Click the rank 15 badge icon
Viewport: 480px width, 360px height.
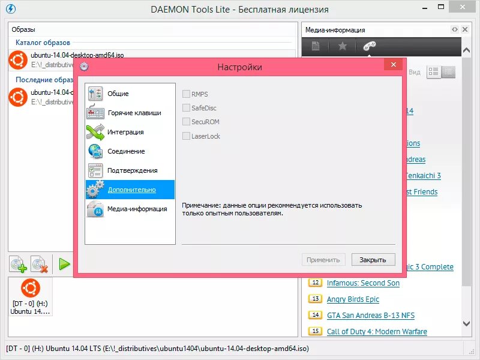click(x=316, y=331)
